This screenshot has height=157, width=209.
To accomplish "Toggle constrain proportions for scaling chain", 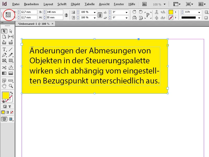I will [100, 15].
